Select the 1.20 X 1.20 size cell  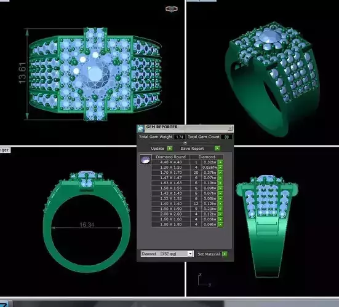point(171,168)
